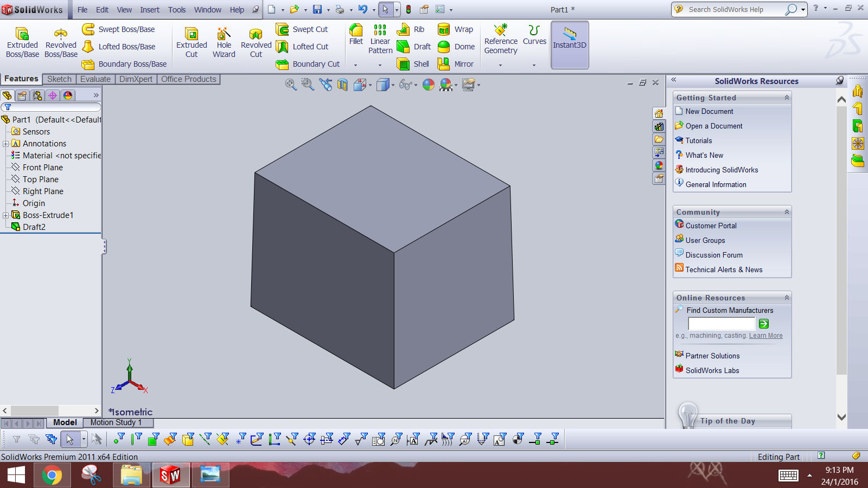Select the Revolved Cut tool

pyautogui.click(x=255, y=41)
